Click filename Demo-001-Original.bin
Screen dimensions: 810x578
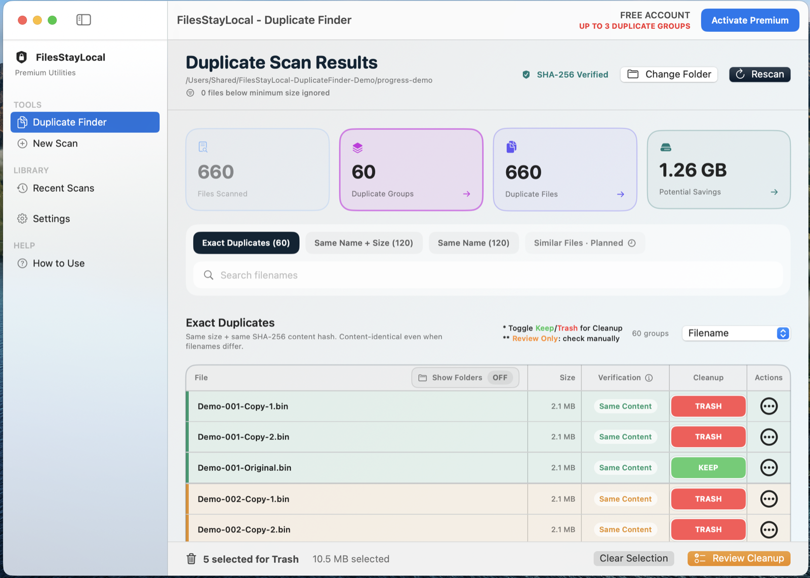[245, 468]
